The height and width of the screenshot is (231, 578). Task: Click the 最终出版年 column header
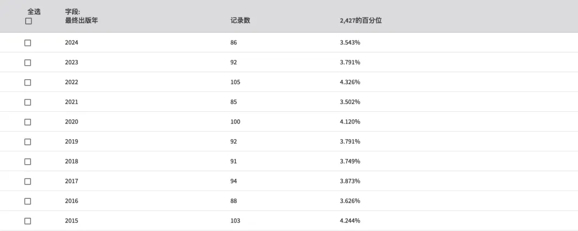pyautogui.click(x=81, y=21)
